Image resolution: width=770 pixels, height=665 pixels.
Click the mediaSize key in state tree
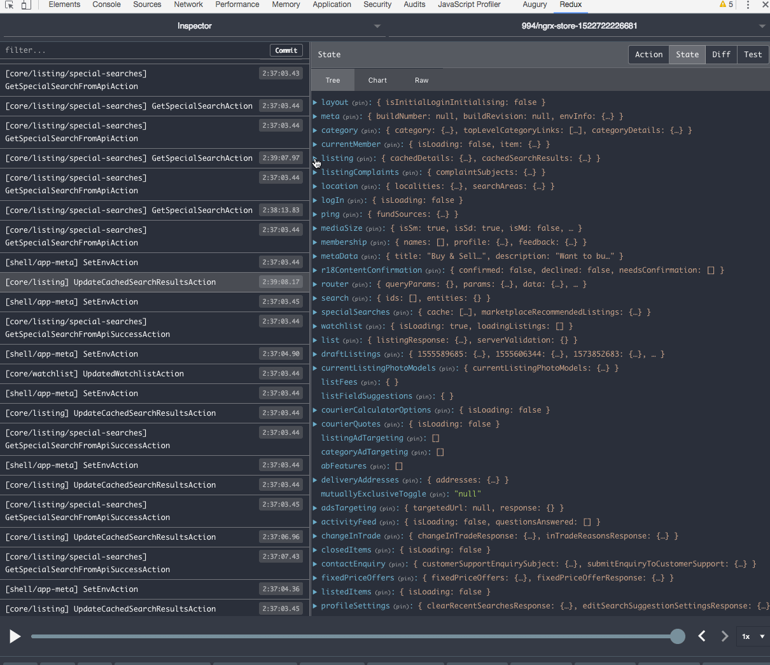tap(342, 228)
